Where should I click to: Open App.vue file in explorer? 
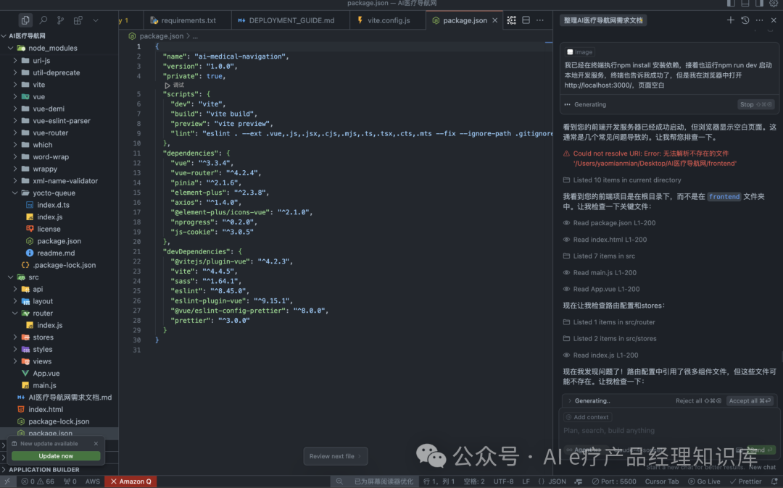click(46, 373)
